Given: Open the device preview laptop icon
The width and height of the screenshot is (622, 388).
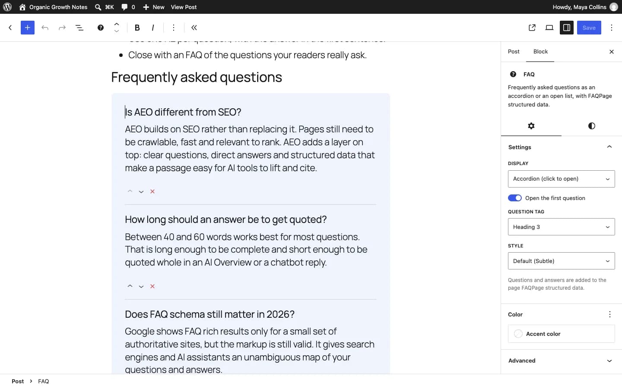Looking at the screenshot, I should pyautogui.click(x=549, y=28).
